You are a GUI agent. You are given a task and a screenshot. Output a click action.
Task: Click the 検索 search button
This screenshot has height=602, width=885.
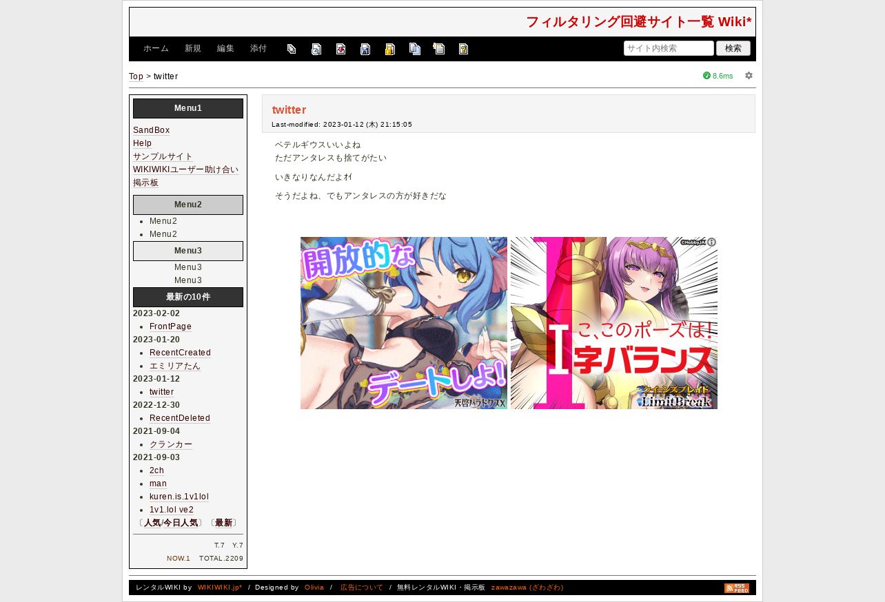(x=733, y=48)
